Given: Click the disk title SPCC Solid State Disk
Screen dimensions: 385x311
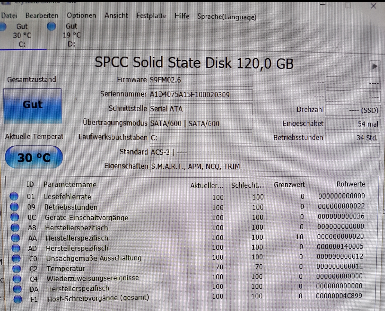Looking at the screenshot, I should click(163, 62).
